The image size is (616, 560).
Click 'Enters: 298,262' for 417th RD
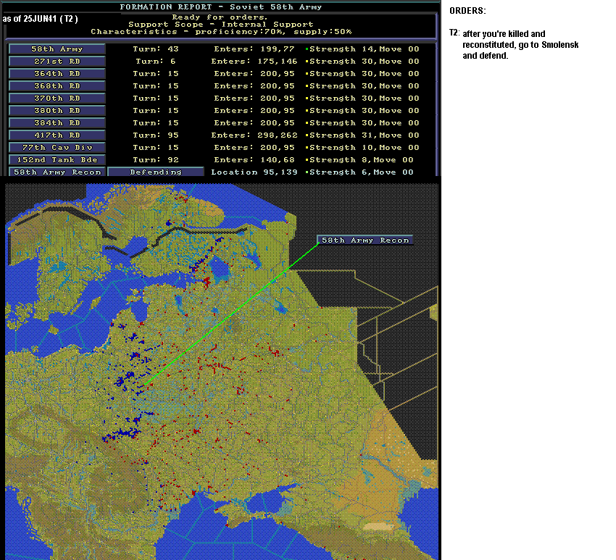coord(254,135)
